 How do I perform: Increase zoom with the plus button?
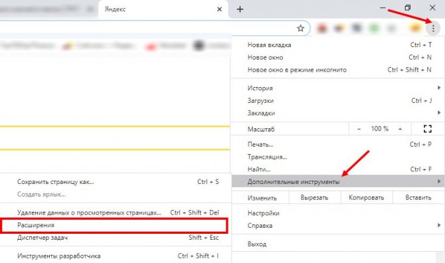[400, 129]
